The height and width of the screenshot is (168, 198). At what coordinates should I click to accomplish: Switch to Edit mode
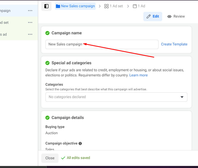[153, 16]
